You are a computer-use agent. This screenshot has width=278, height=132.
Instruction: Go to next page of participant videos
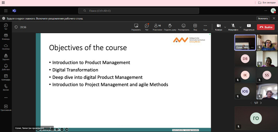point(261,103)
